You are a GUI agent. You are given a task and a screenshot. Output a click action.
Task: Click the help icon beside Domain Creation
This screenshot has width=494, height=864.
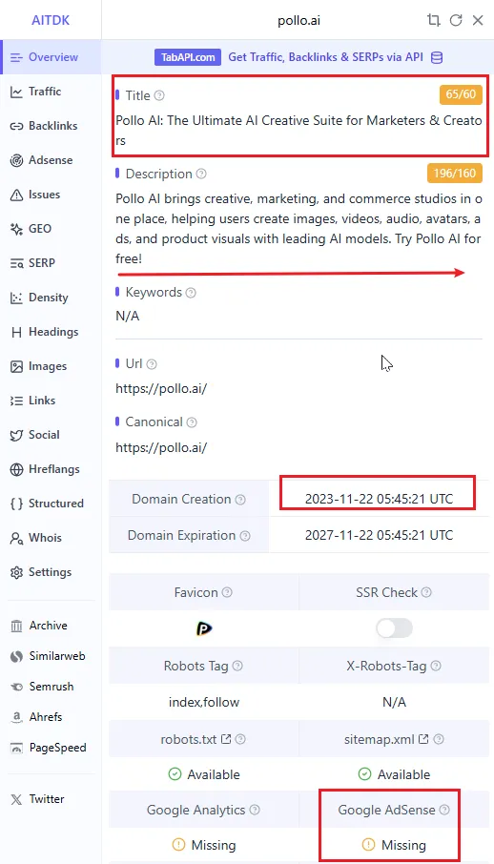pyautogui.click(x=240, y=499)
